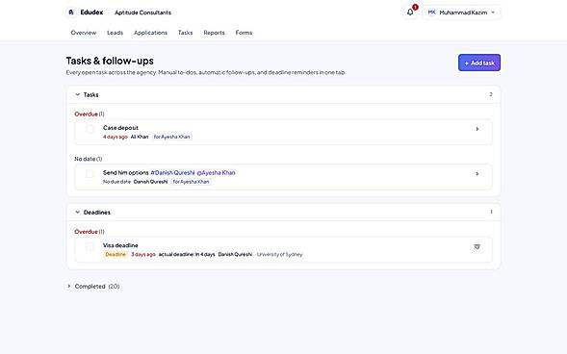Click the @Ayesha Khan mention link
Screen dimensions: 567x354
[216, 172]
